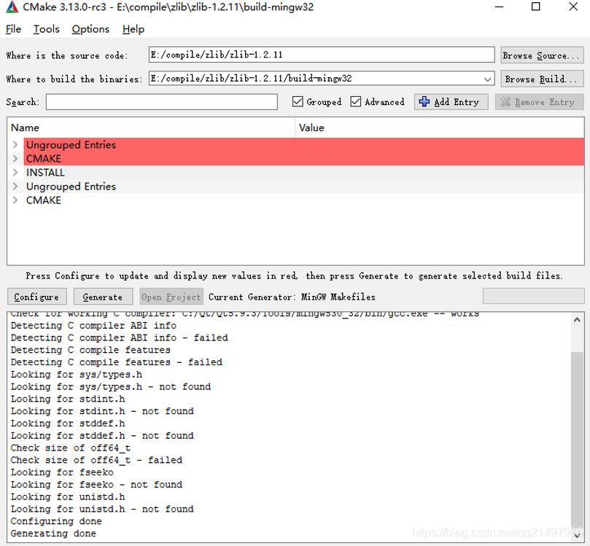Viewport: 590px width, 546px height.
Task: Click the Browse Source button
Action: click(542, 55)
